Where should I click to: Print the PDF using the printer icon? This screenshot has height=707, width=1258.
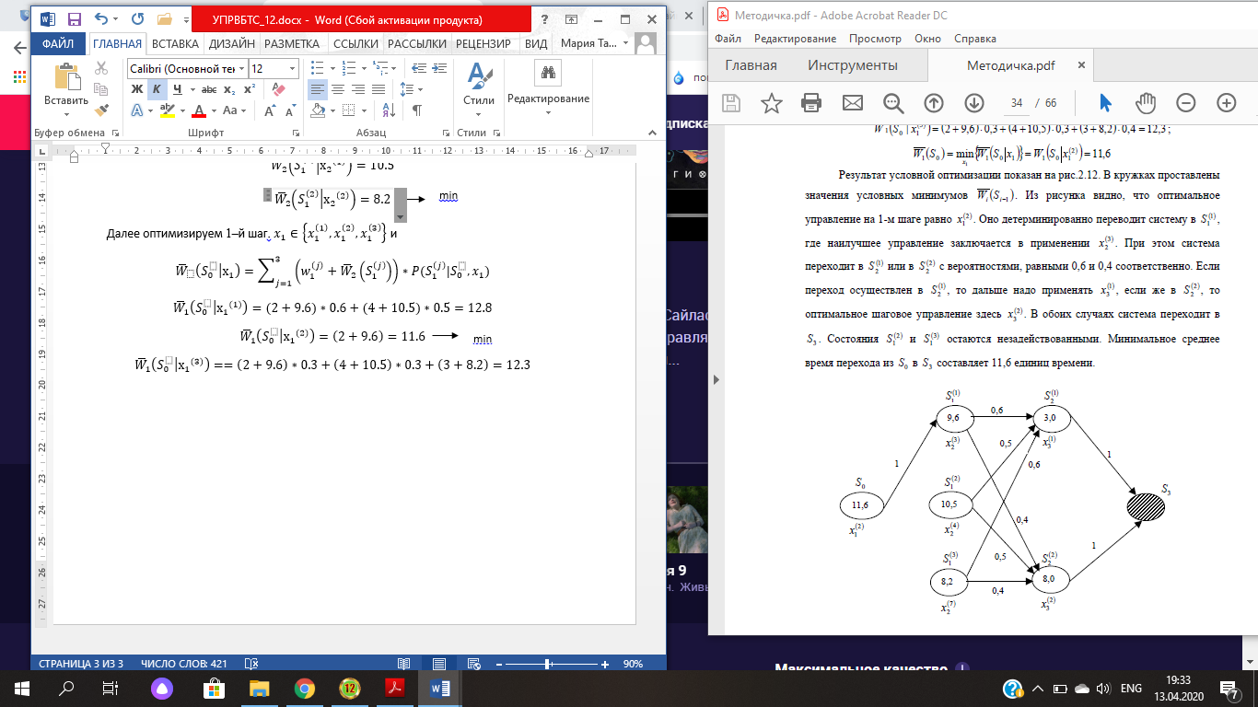tap(811, 103)
